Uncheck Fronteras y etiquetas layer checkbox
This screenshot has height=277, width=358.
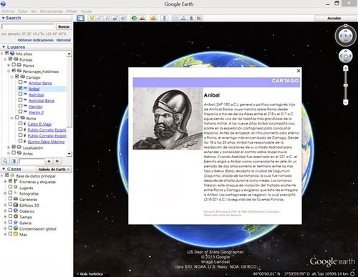[x=11, y=181]
